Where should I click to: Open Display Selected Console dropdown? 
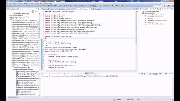(x=164, y=74)
